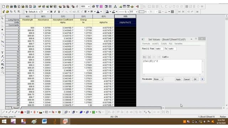Select the Line tool in the sidebar
The height and width of the screenshot is (128, 228).
tap(2, 60)
